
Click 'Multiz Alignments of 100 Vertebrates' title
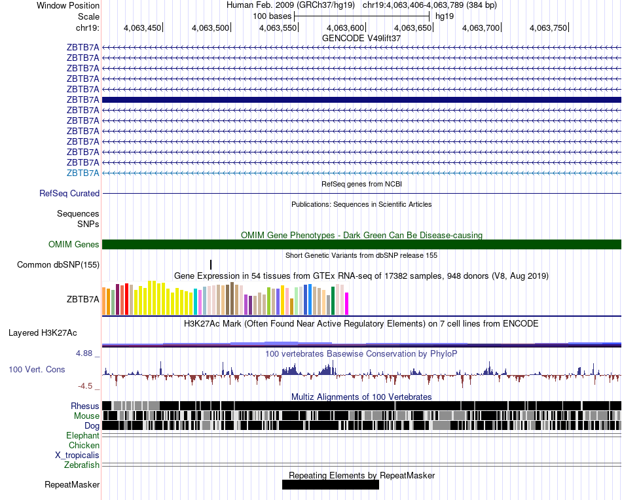coord(361,397)
